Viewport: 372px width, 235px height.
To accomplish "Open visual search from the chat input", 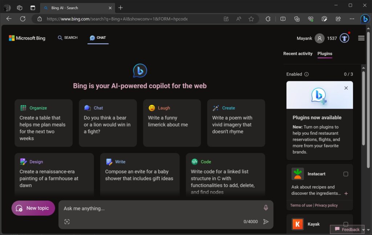I will pyautogui.click(x=67, y=221).
